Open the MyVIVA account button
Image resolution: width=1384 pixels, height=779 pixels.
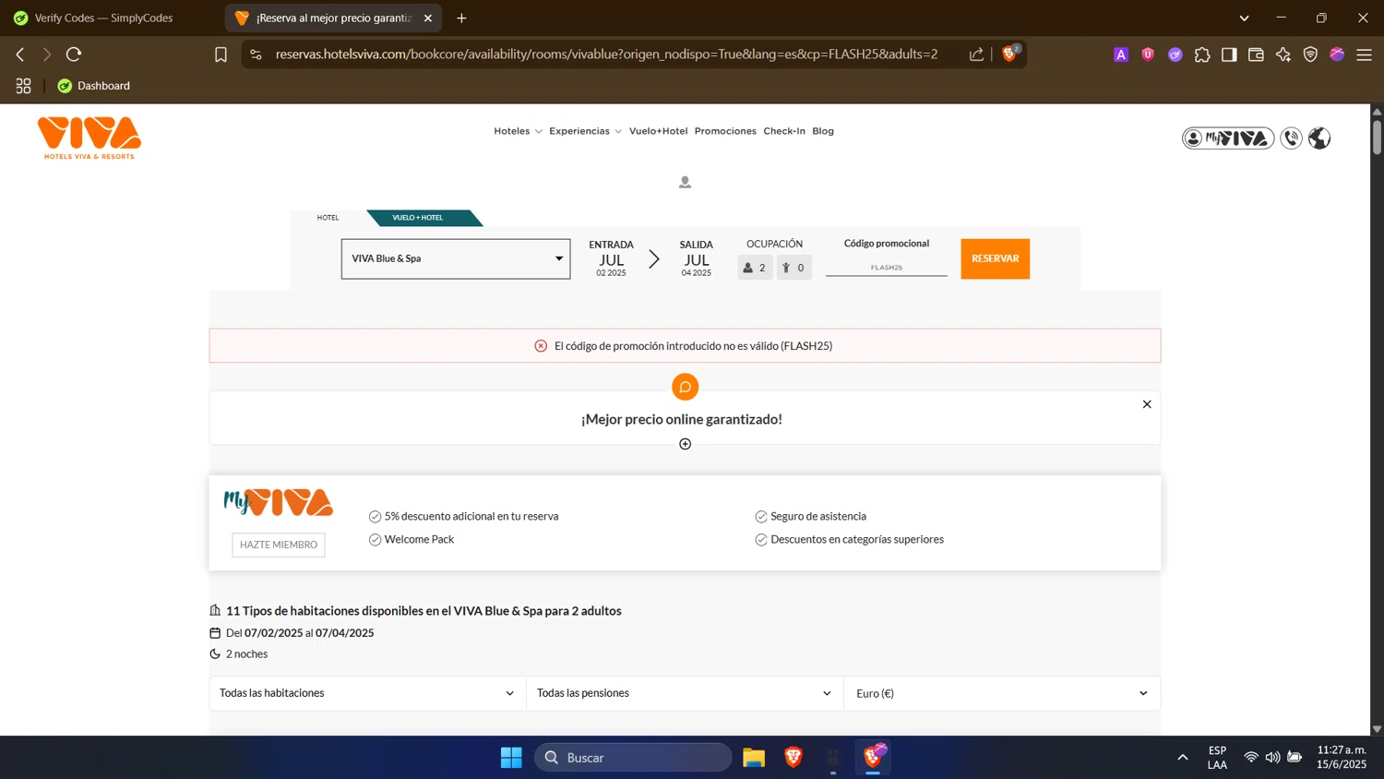(x=1228, y=138)
